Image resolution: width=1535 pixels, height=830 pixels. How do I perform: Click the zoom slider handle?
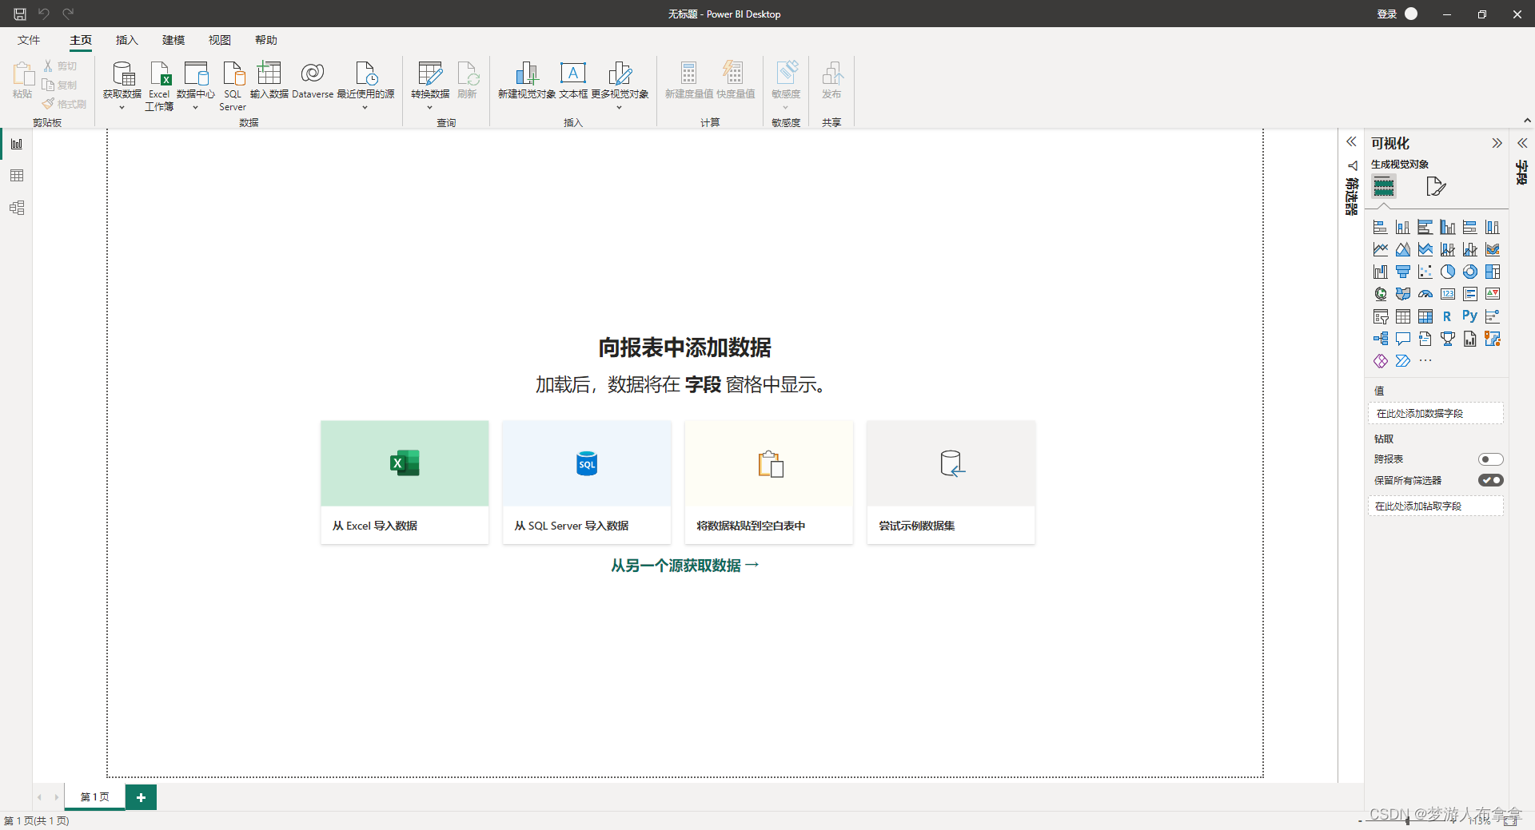pos(1407,820)
